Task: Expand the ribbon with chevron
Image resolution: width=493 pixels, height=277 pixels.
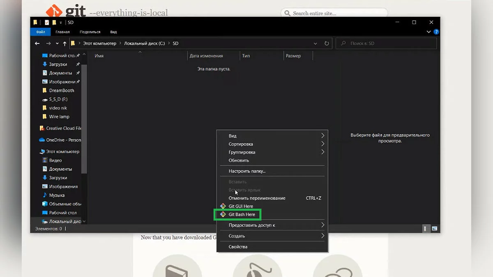Action: [x=429, y=32]
